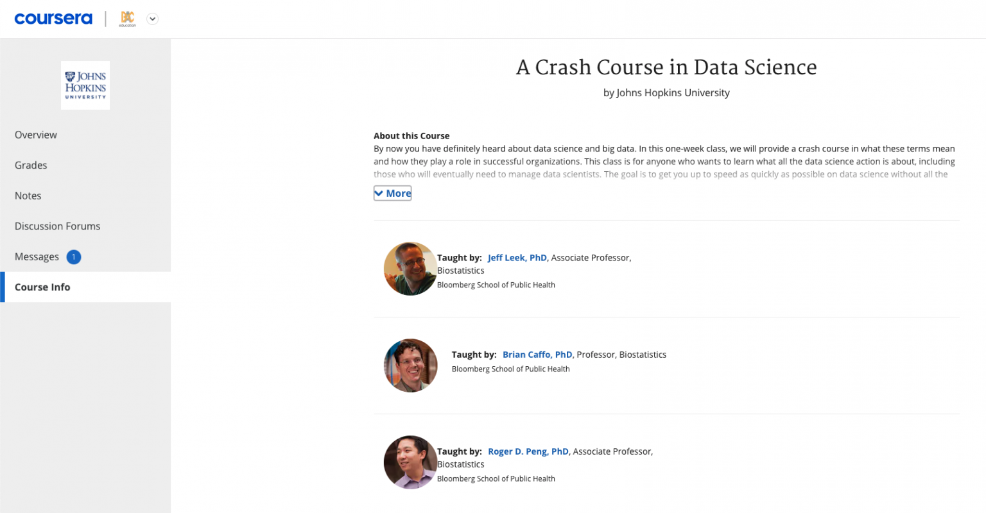Expand the course description with More
The image size is (986, 513).
coord(398,193)
